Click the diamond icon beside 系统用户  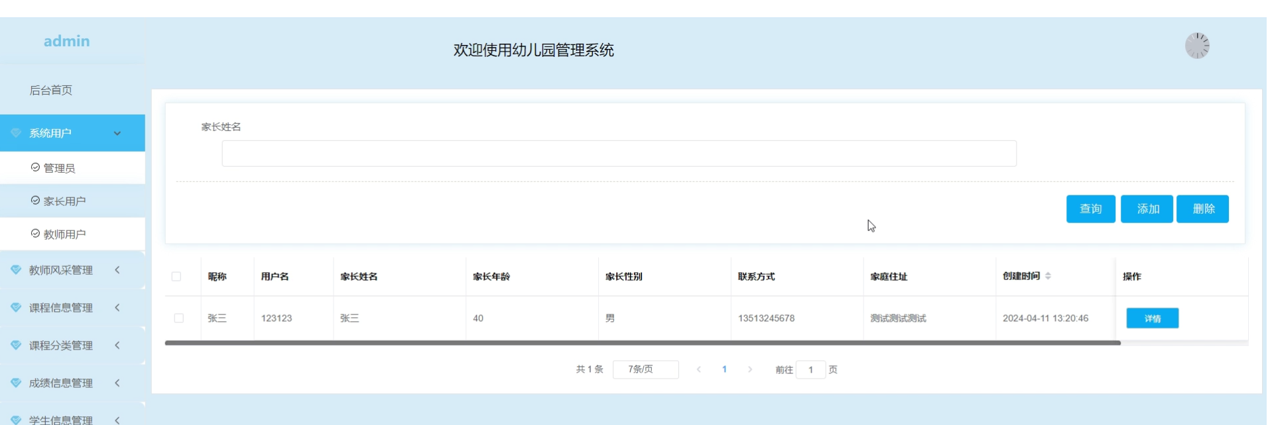click(16, 133)
